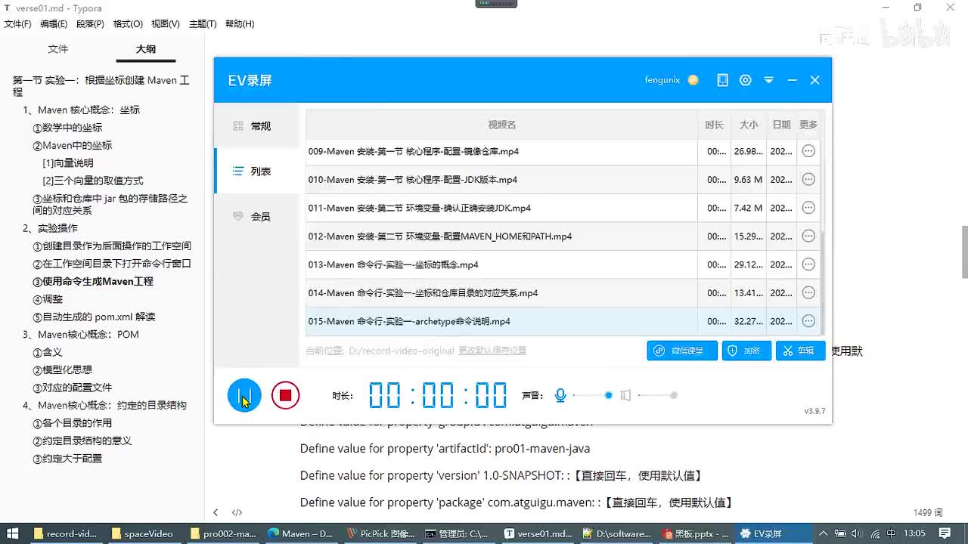The width and height of the screenshot is (968, 544).
Task: Select 012-Maven 配置MAVEN_HOME和PATH.mp4 row
Action: point(563,236)
